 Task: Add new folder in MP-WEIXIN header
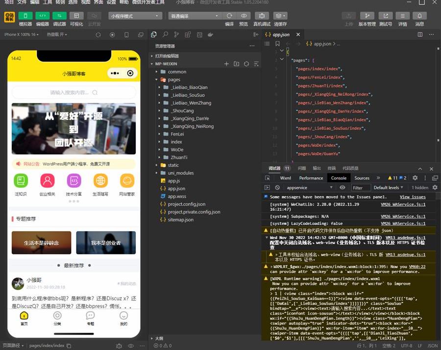[x=237, y=64]
